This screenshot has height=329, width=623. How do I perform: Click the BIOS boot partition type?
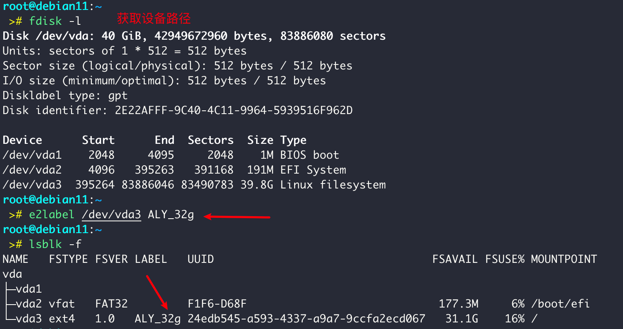pos(309,155)
